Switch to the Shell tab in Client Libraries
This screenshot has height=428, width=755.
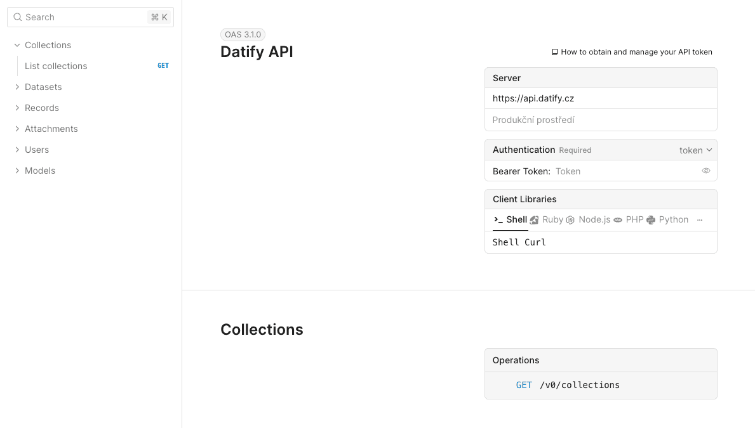click(x=516, y=219)
